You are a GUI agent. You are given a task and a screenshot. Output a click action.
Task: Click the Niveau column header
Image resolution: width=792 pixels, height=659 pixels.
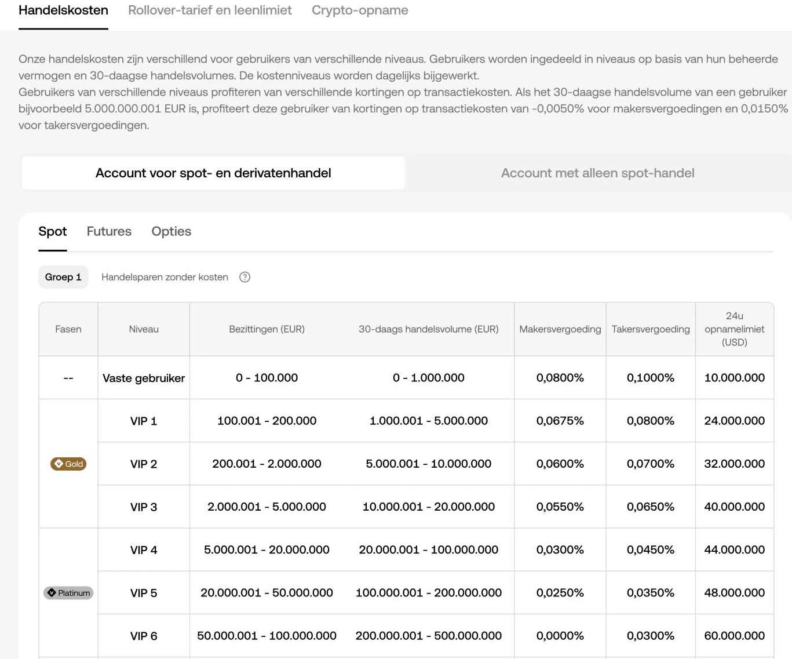[144, 329]
